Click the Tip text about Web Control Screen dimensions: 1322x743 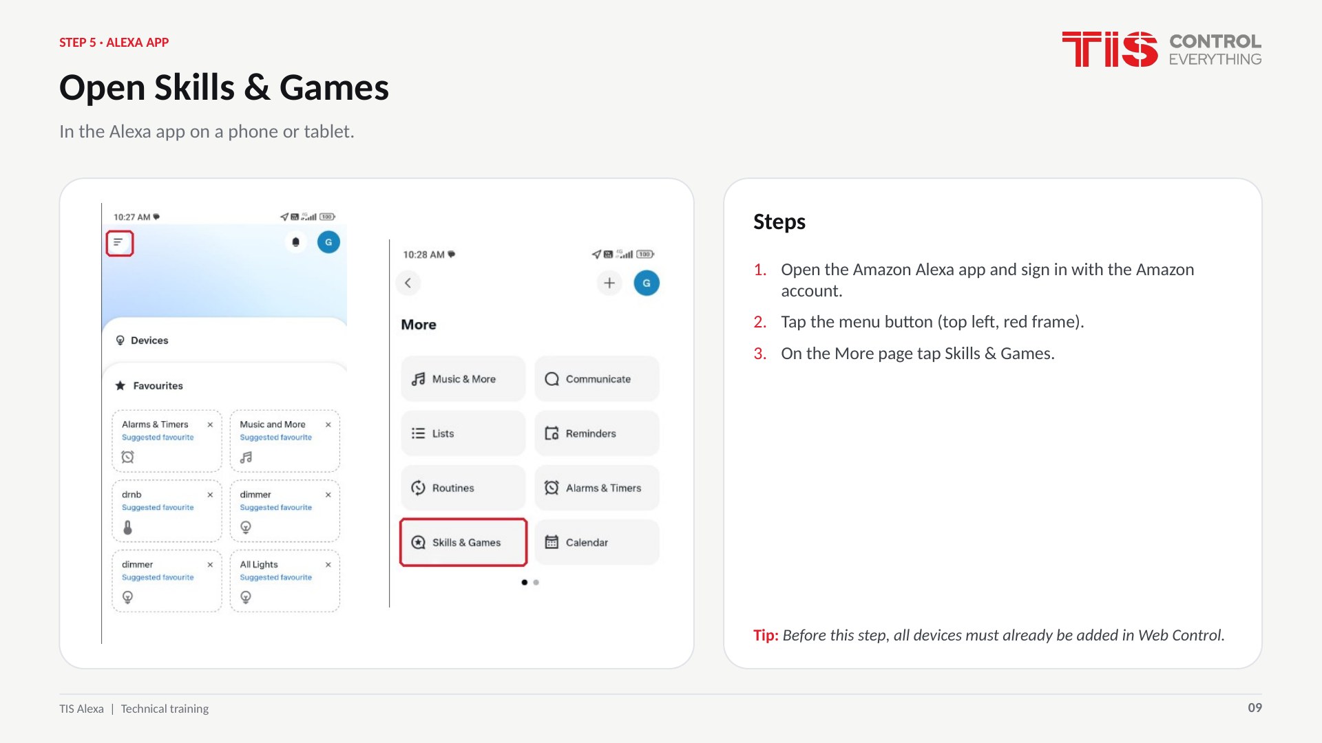[989, 635]
